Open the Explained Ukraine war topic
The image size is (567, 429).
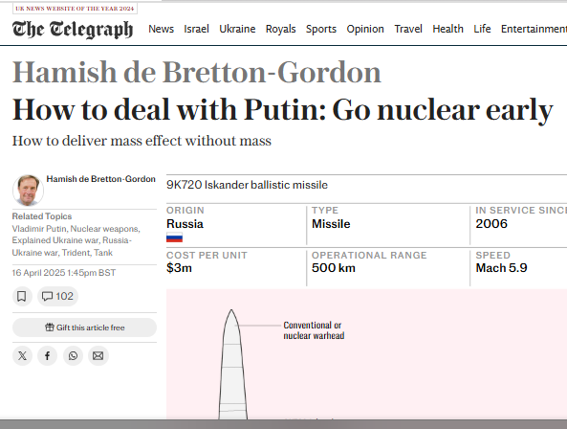pos(55,240)
